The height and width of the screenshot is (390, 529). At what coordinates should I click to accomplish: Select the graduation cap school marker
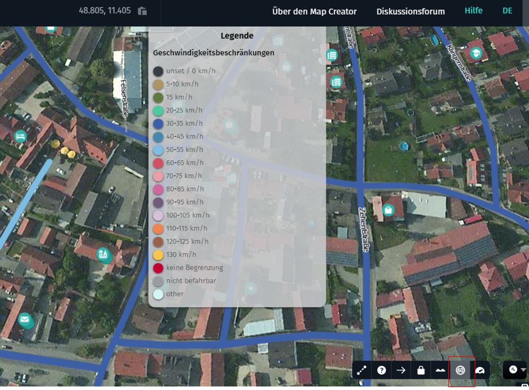[475, 54]
